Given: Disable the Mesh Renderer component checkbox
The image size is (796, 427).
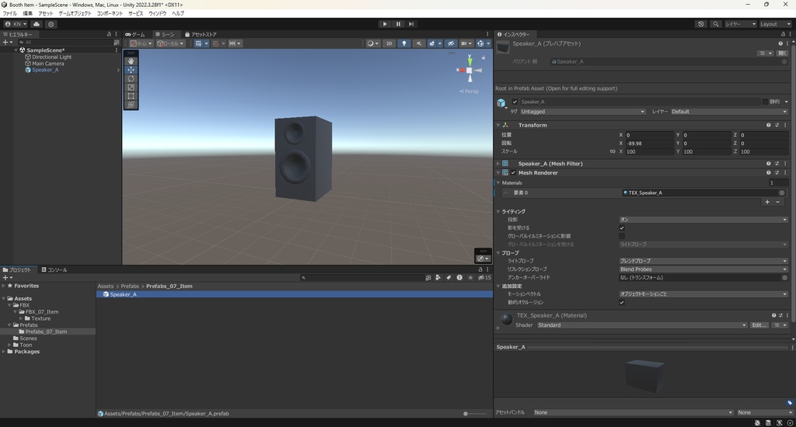Looking at the screenshot, I should [513, 173].
